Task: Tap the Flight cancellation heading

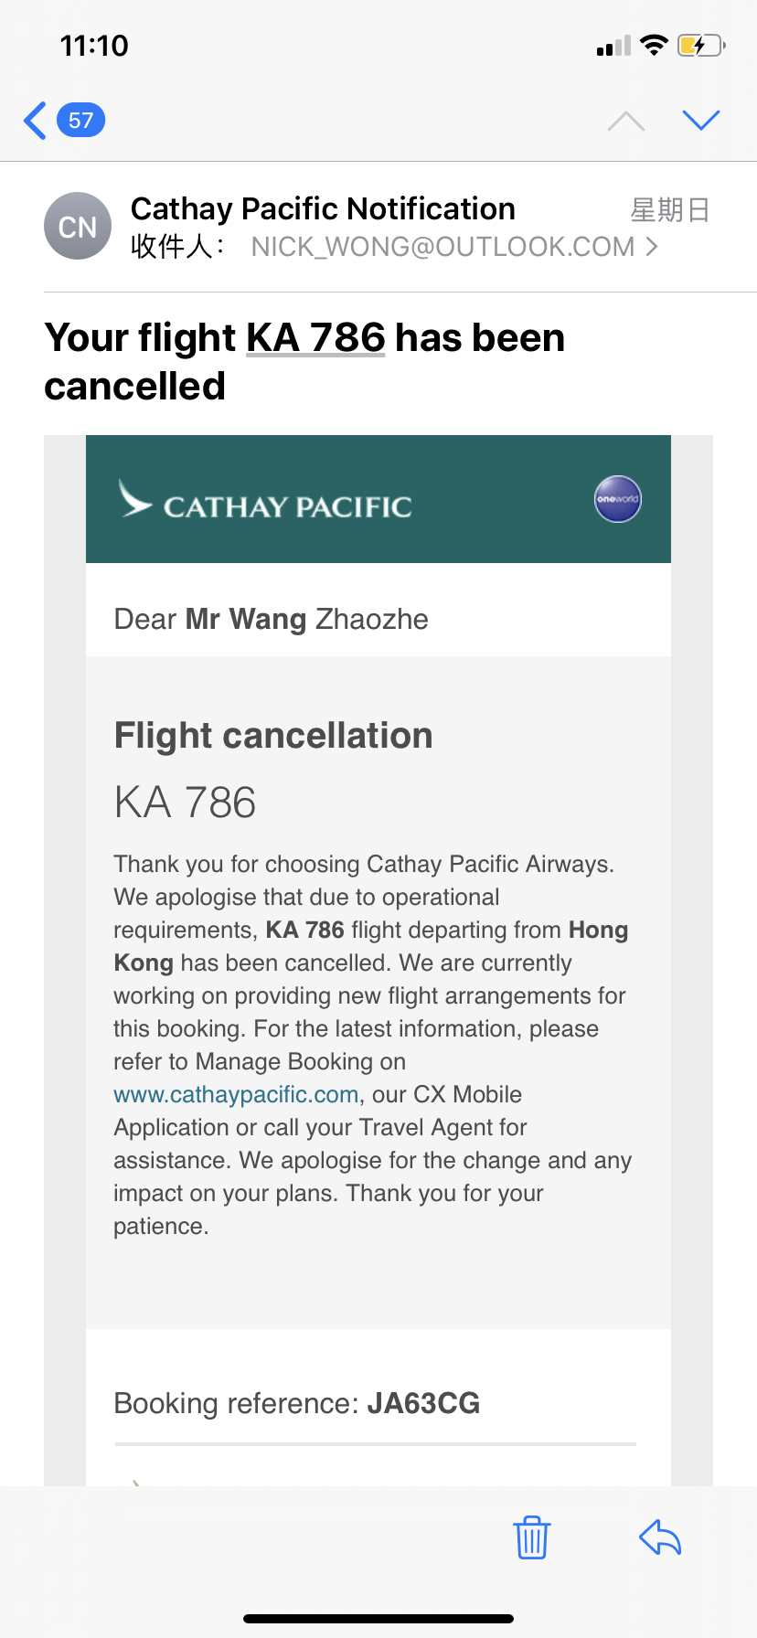Action: (273, 735)
